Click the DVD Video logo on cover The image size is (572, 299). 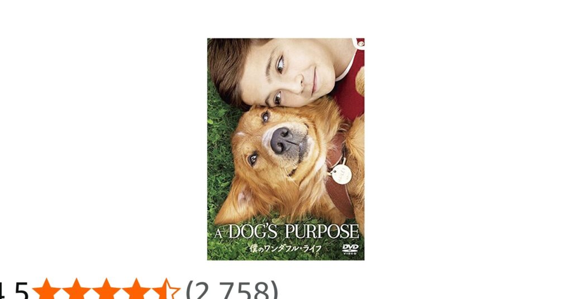(x=350, y=249)
